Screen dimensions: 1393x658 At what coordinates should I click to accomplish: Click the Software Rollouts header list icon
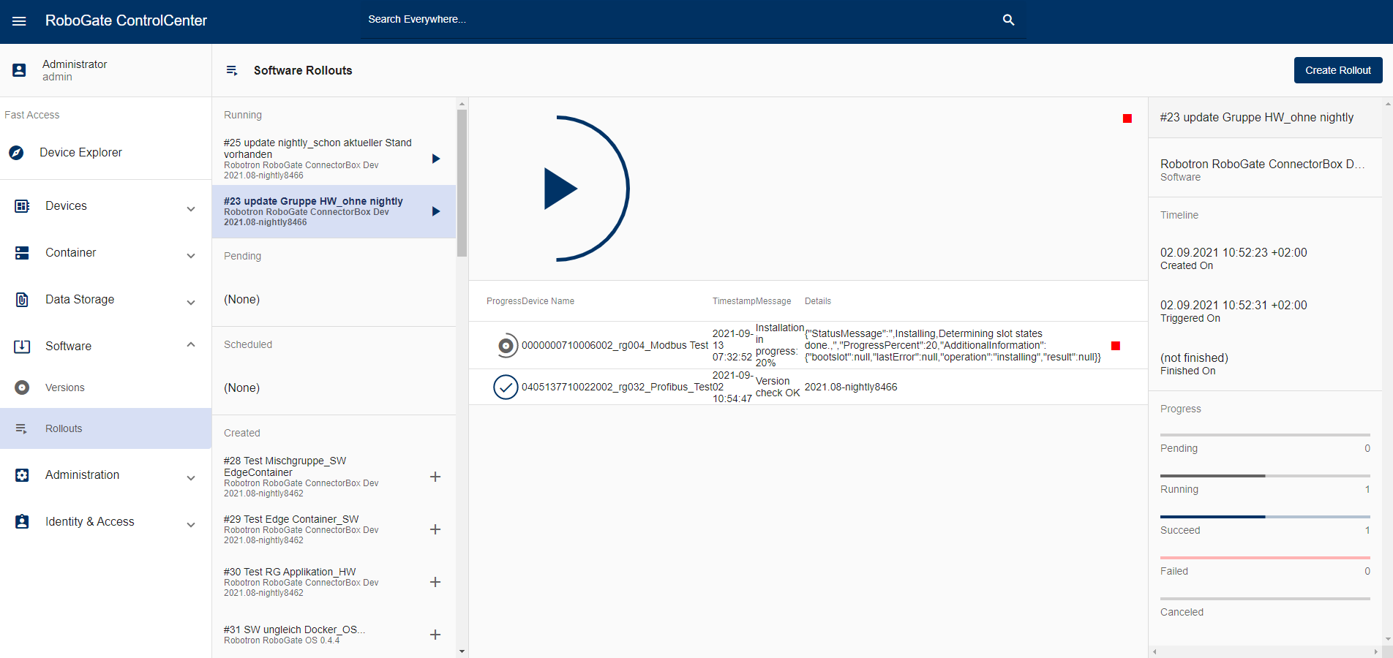pyautogui.click(x=232, y=71)
